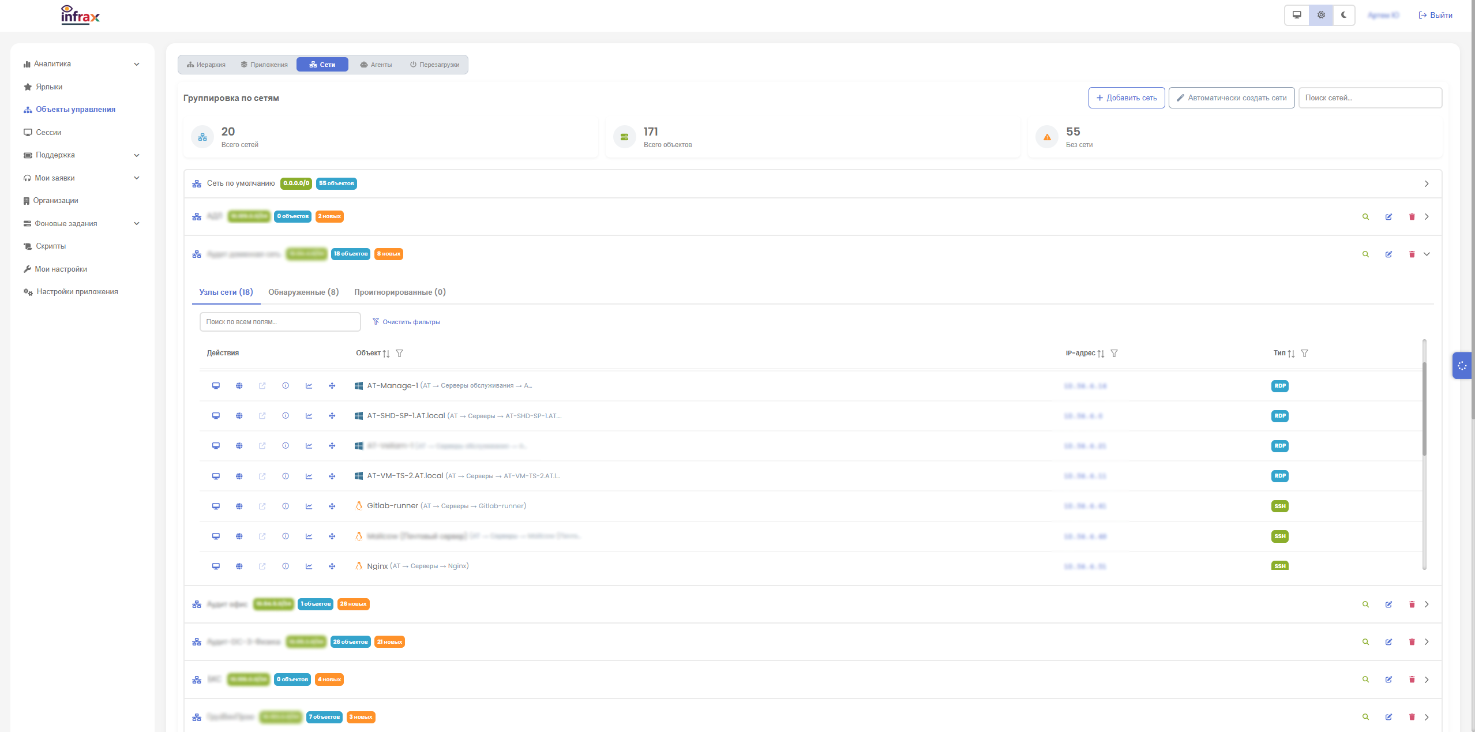Open Приложения tab
1475x732 pixels.
point(264,65)
